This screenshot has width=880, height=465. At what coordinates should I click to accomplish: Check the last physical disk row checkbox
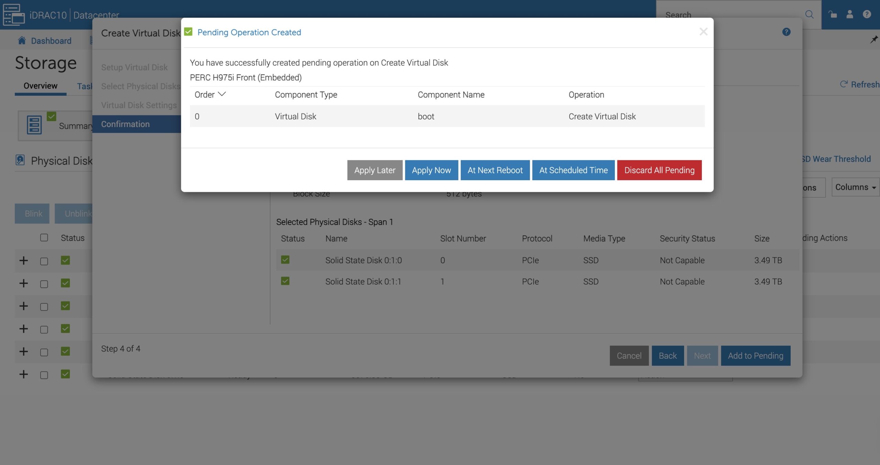click(x=44, y=375)
